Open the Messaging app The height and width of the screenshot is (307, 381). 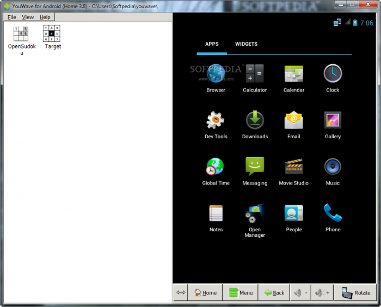point(255,166)
